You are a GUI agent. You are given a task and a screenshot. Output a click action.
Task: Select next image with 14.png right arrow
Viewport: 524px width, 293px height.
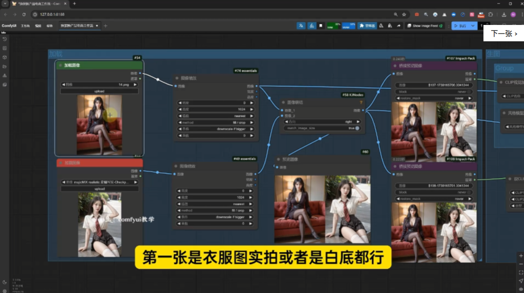click(x=135, y=85)
